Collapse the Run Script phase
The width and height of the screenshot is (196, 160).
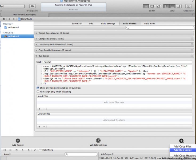click(36, 56)
